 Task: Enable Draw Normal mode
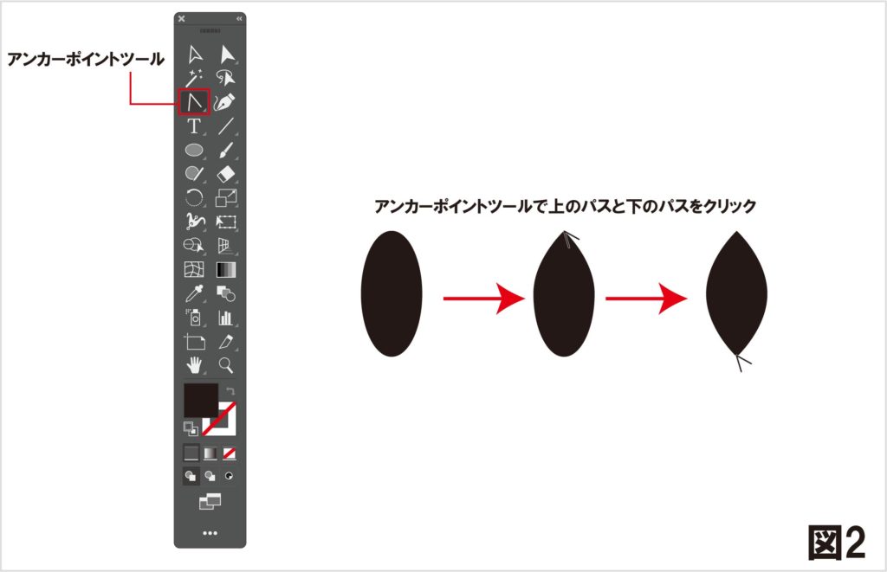point(191,476)
